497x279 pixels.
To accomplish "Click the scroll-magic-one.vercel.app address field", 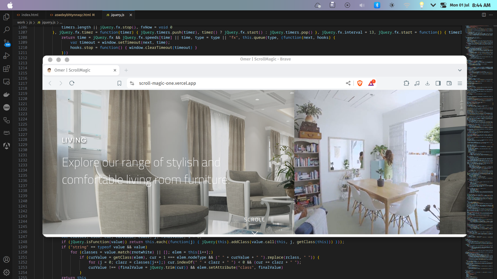I will coord(167,83).
